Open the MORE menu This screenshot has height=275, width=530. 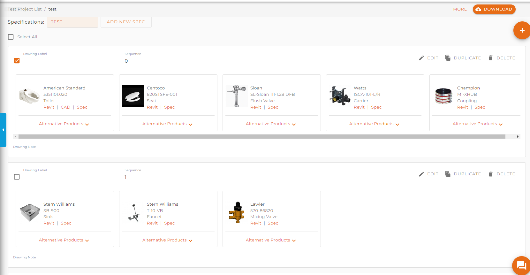click(x=460, y=9)
